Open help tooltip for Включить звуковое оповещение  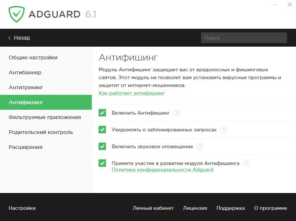200,146
